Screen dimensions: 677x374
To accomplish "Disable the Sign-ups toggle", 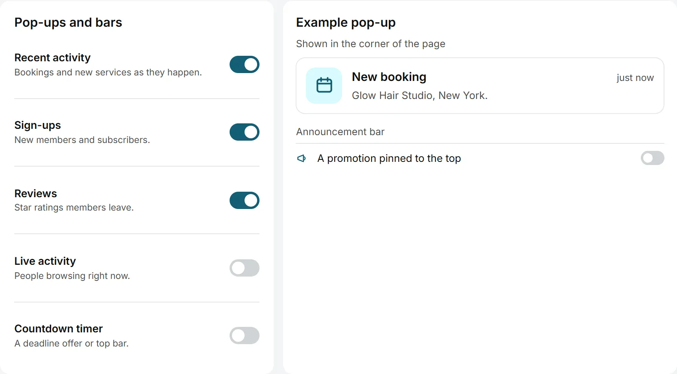I will pos(245,132).
